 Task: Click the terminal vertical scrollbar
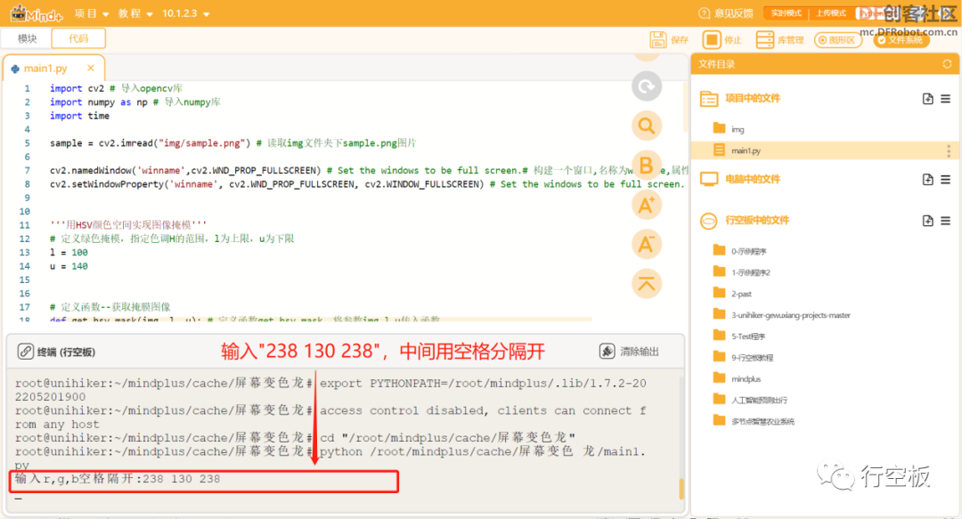[681, 489]
